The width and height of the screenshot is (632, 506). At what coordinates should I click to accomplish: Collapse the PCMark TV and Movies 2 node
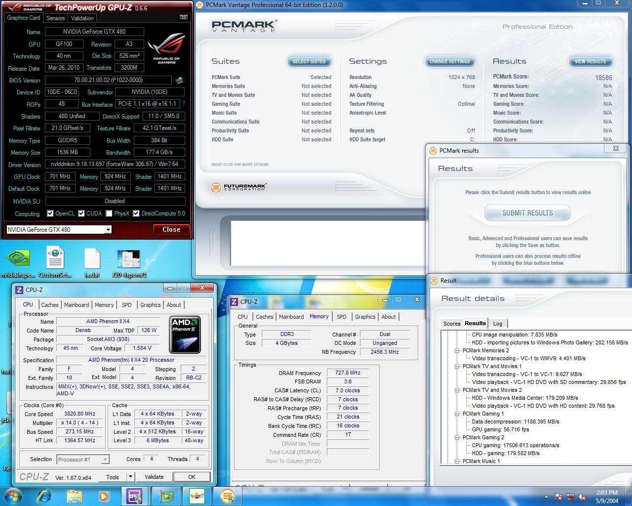[458, 390]
